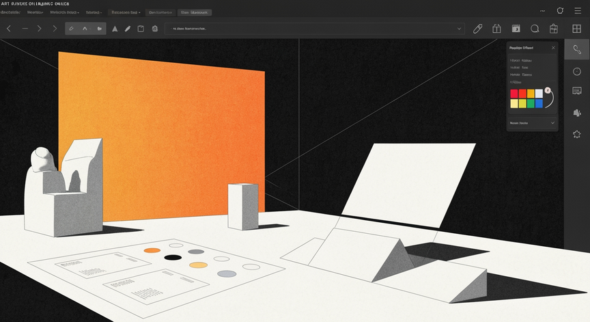Viewport: 590px width, 322px height.
Task: Select the small white cuboid on the floor
Action: pyautogui.click(x=243, y=206)
